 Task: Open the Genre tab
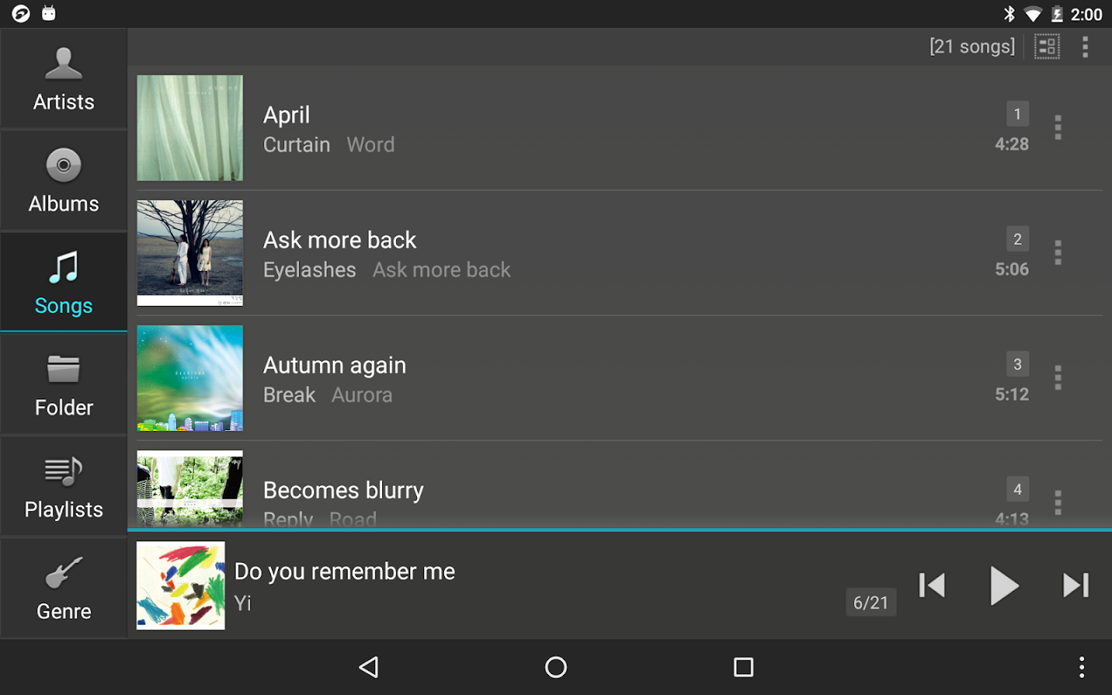(x=63, y=588)
